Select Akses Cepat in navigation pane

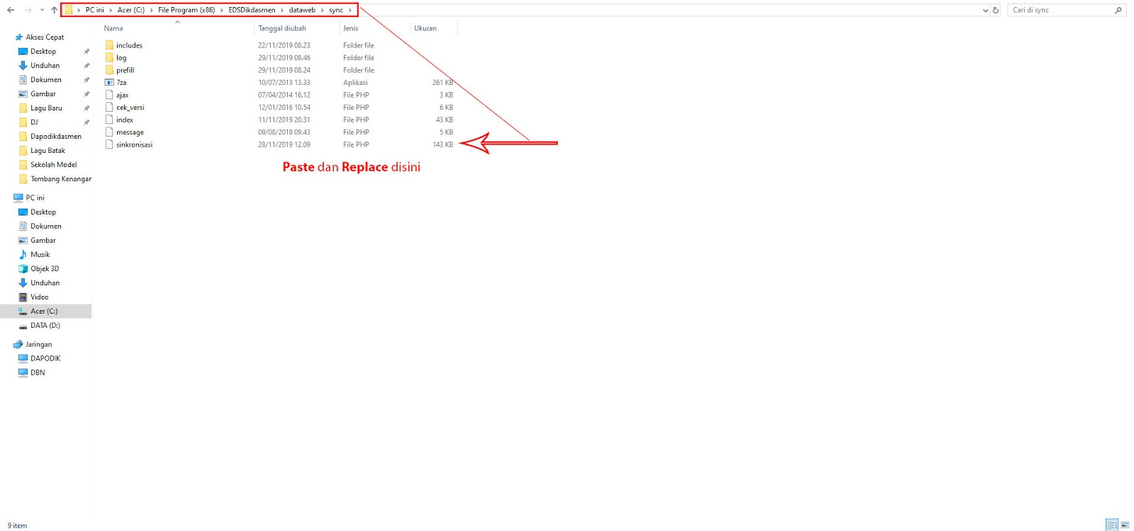pos(45,37)
